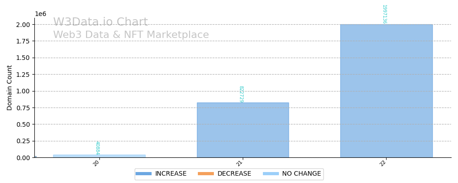
Task: Click the short bar for 20
Action: (99, 156)
